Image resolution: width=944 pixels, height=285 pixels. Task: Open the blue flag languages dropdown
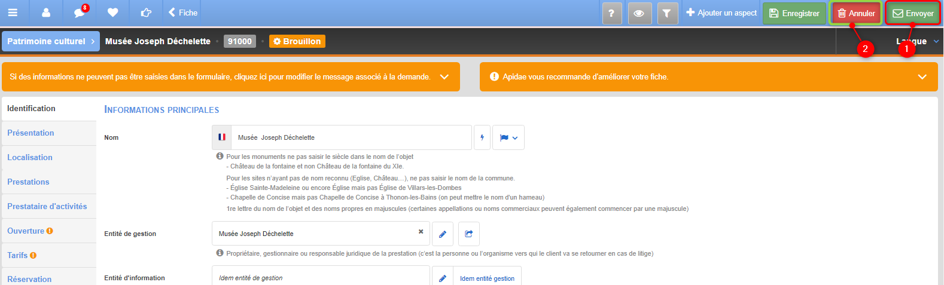[508, 137]
